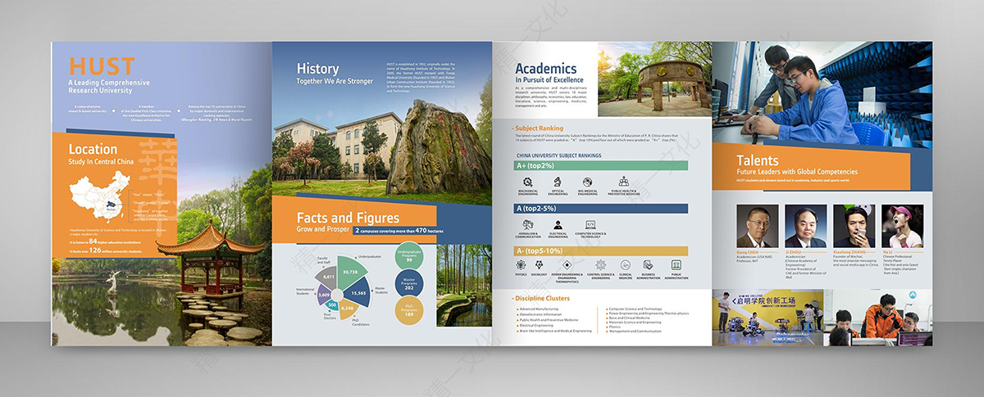This screenshot has height=397, width=984.
Task: Click the Business Administration icon
Action: pos(649,265)
